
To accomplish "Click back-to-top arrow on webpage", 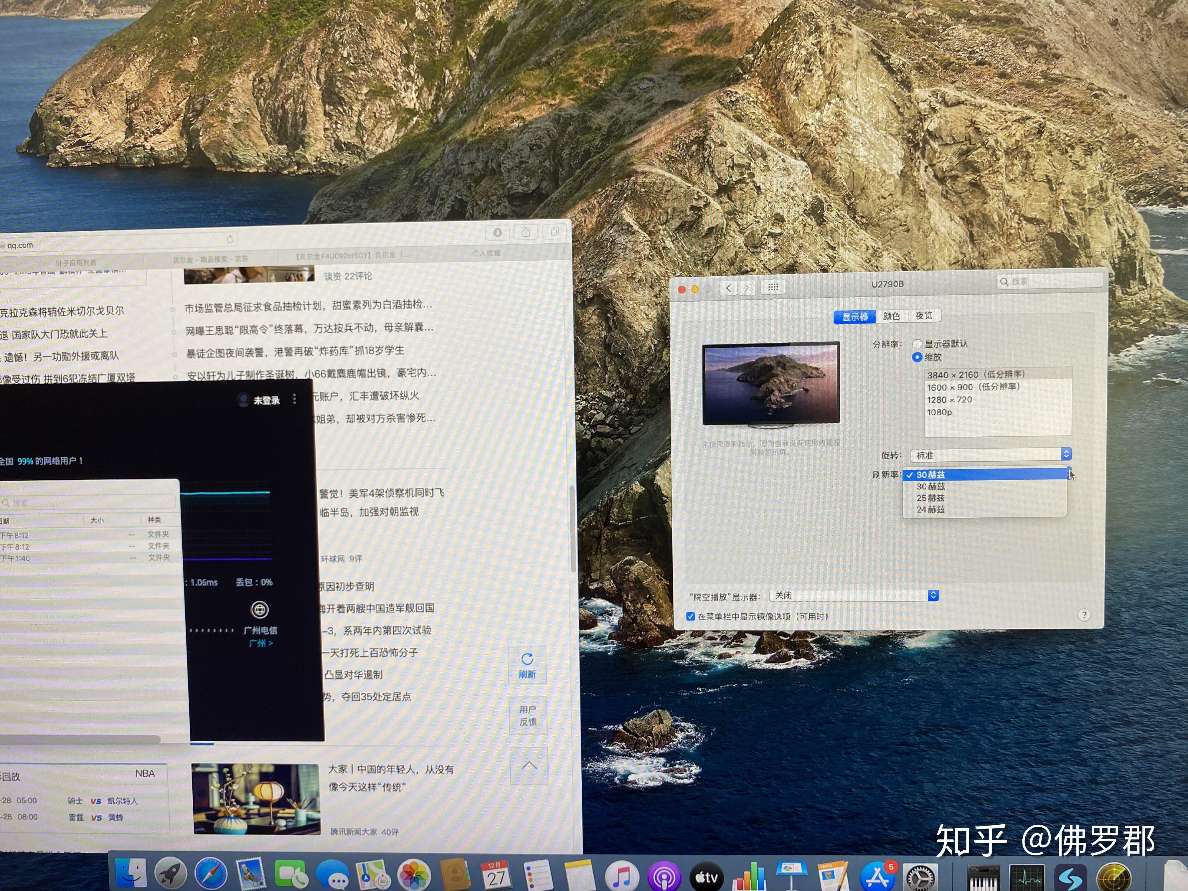I will point(529,765).
